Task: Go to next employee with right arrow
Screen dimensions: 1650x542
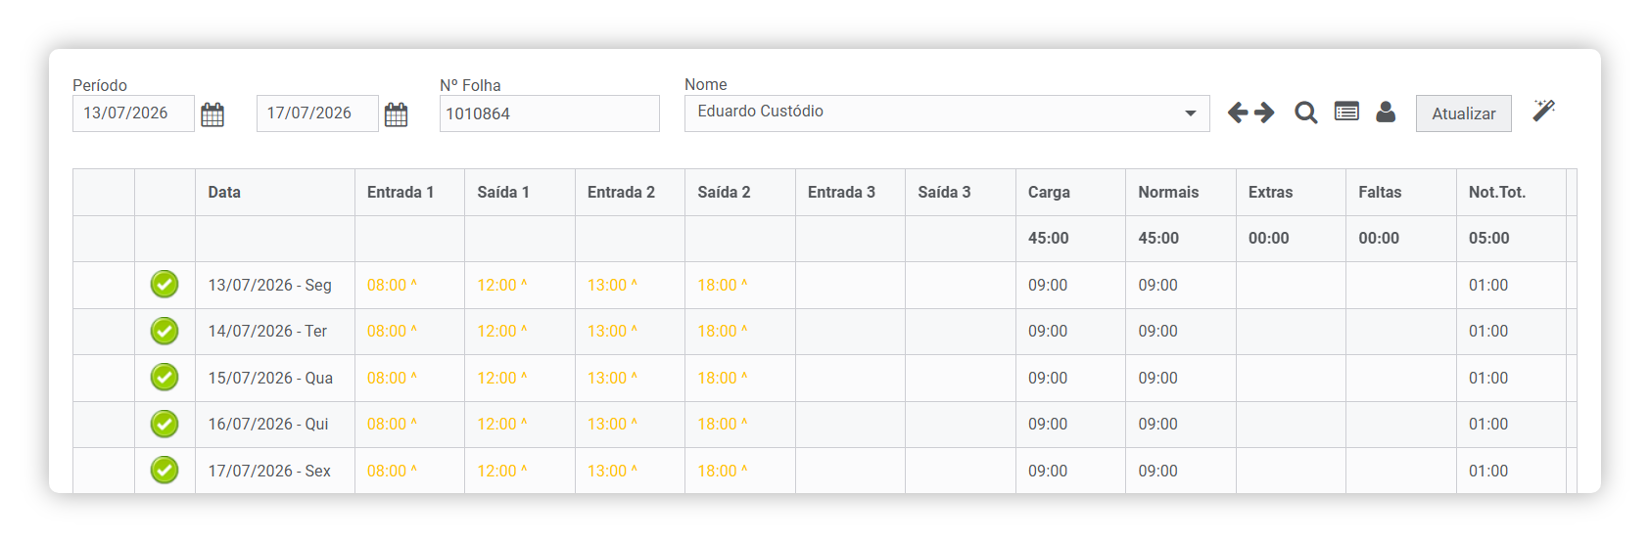Action: coord(1264,113)
